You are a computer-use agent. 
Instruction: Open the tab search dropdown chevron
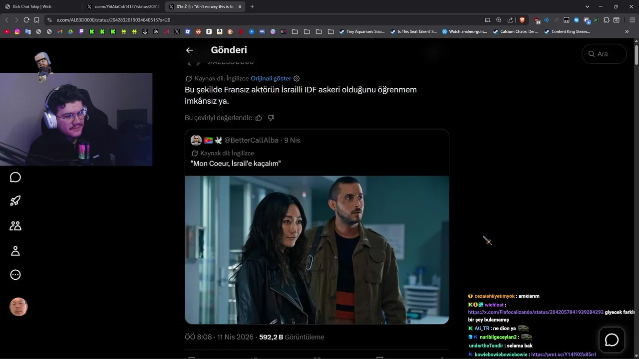click(588, 6)
